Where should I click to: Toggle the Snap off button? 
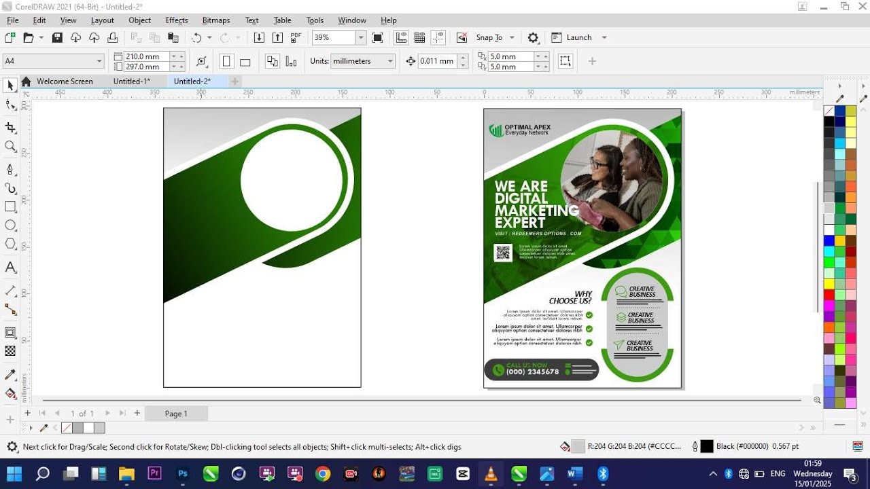tap(462, 37)
